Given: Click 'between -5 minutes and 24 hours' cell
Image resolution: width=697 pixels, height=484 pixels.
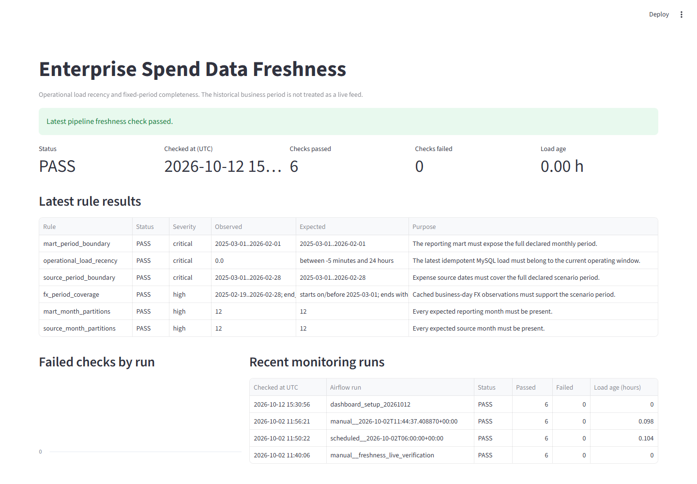Looking at the screenshot, I should 352,260.
